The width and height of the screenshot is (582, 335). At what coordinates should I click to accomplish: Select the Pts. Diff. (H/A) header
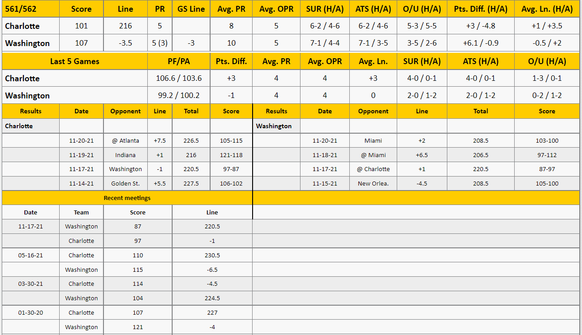pos(481,9)
